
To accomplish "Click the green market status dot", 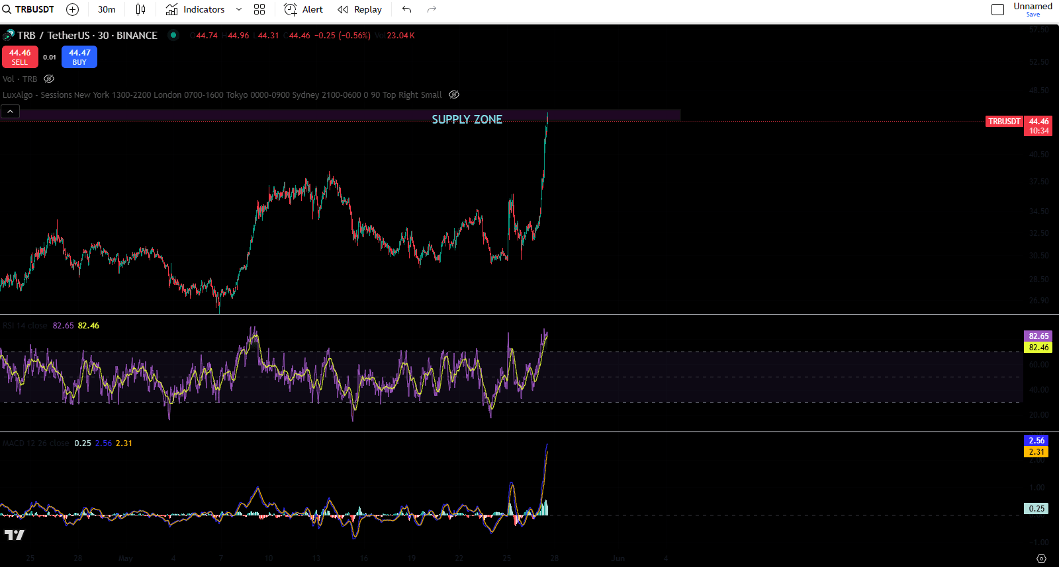I will (x=173, y=36).
